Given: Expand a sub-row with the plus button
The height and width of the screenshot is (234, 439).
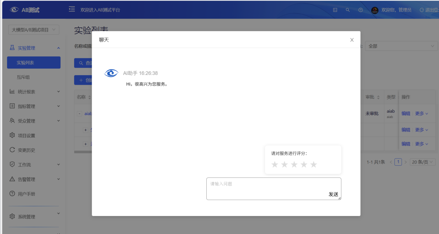Looking at the screenshot, I should click(x=86, y=130).
